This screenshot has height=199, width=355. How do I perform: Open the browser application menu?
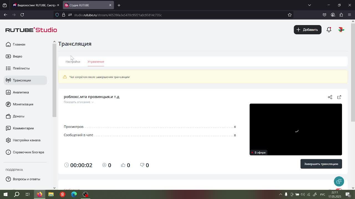pos(349,15)
